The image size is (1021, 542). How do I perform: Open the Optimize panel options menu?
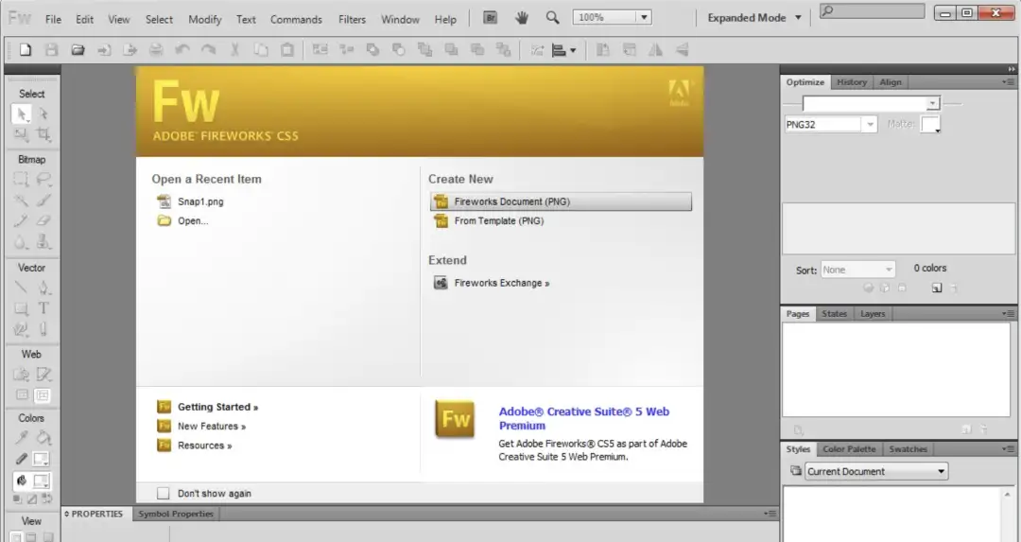1008,82
